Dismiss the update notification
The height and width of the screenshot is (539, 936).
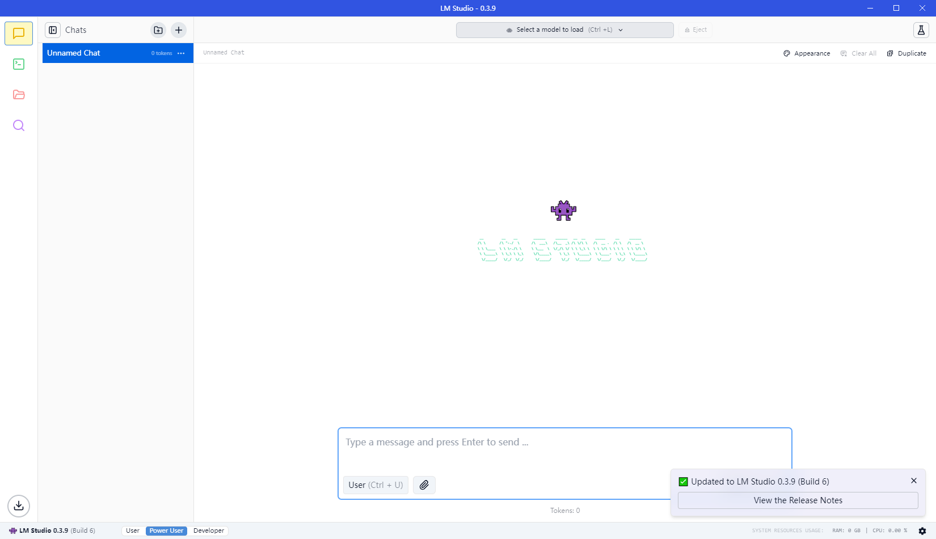[914, 481]
